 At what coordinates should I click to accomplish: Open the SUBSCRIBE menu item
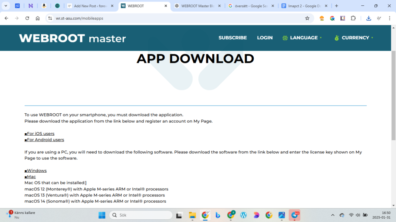pos(232,38)
